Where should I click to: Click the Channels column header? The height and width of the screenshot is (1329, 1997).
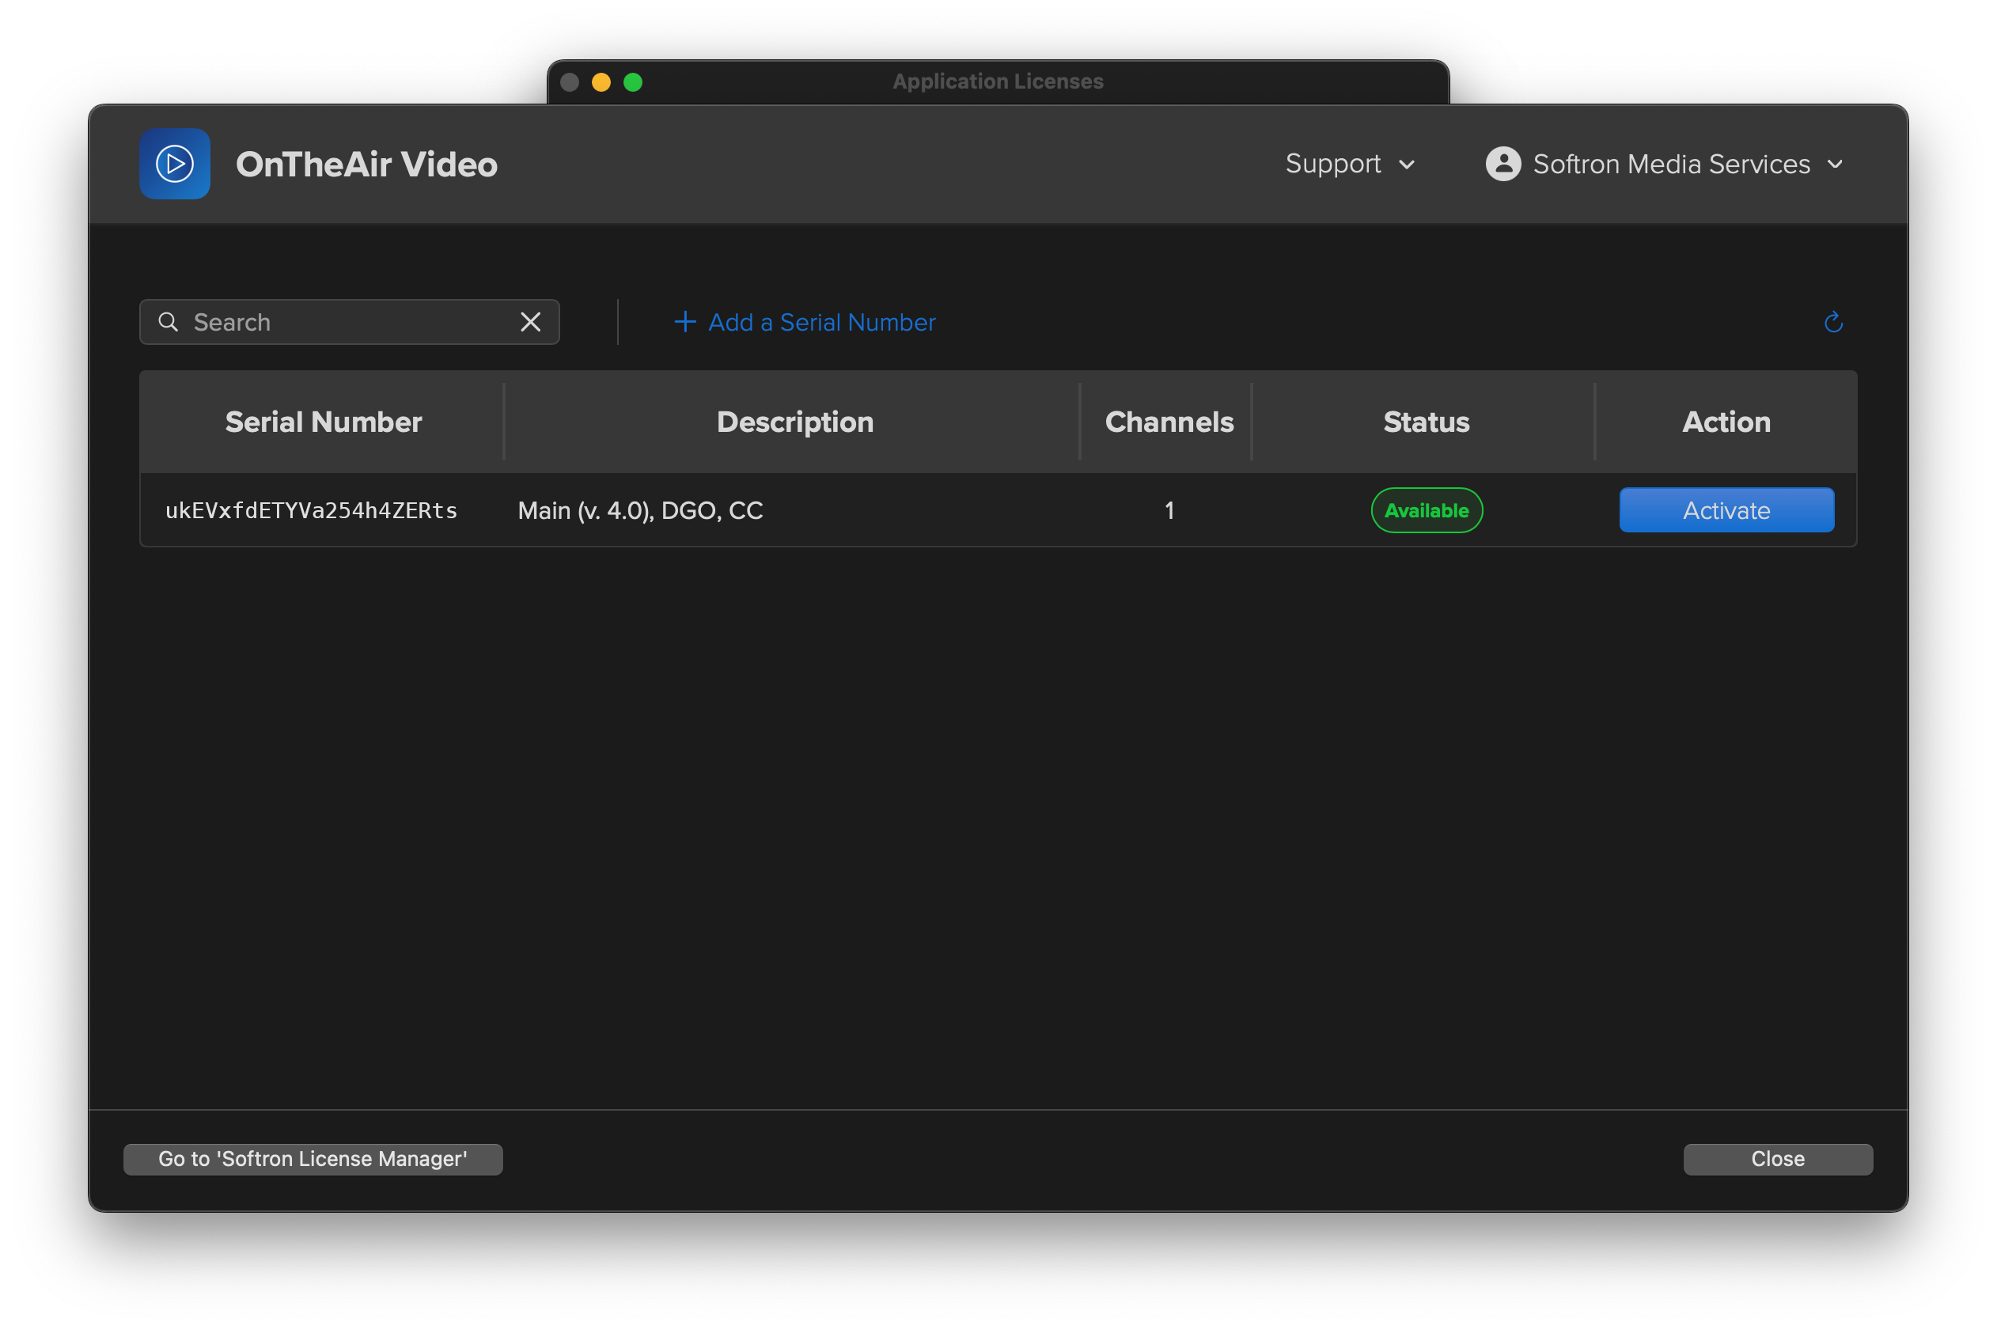1169,422
